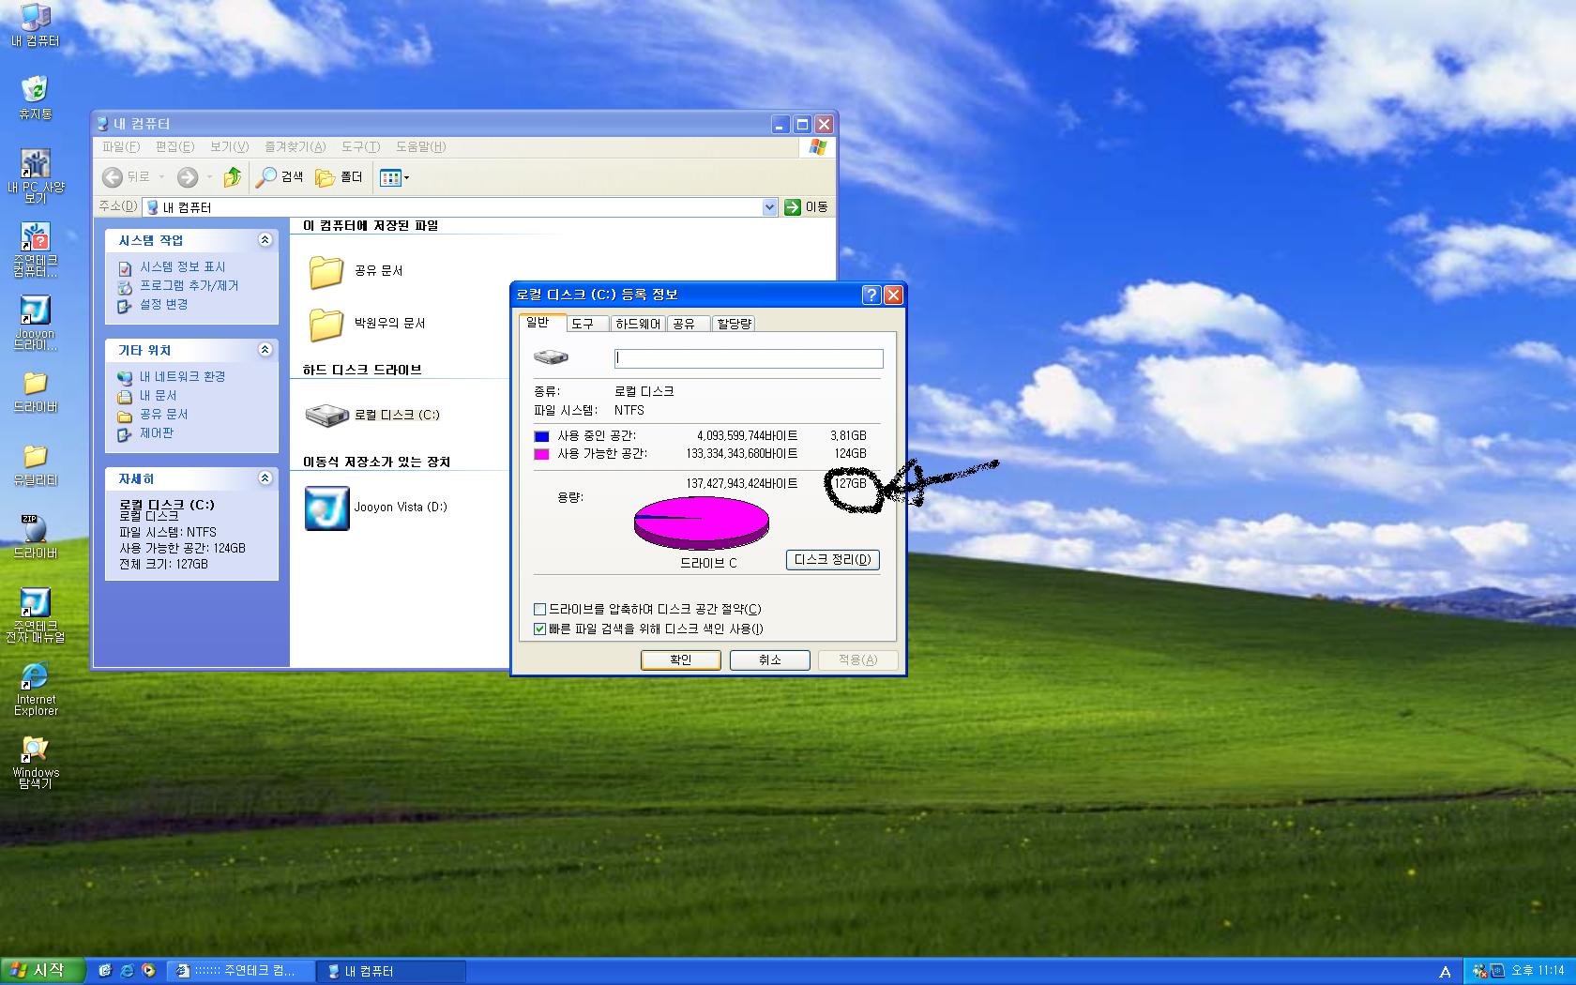
Task: Open the back button history dropdown arrow
Action: click(161, 176)
